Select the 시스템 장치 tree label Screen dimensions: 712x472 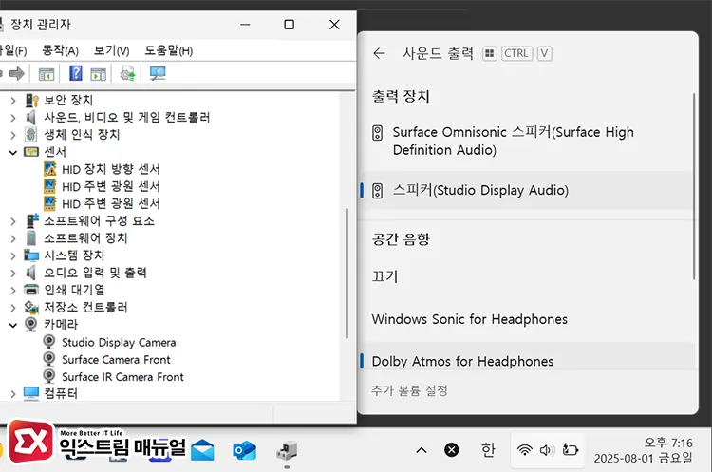(x=74, y=255)
